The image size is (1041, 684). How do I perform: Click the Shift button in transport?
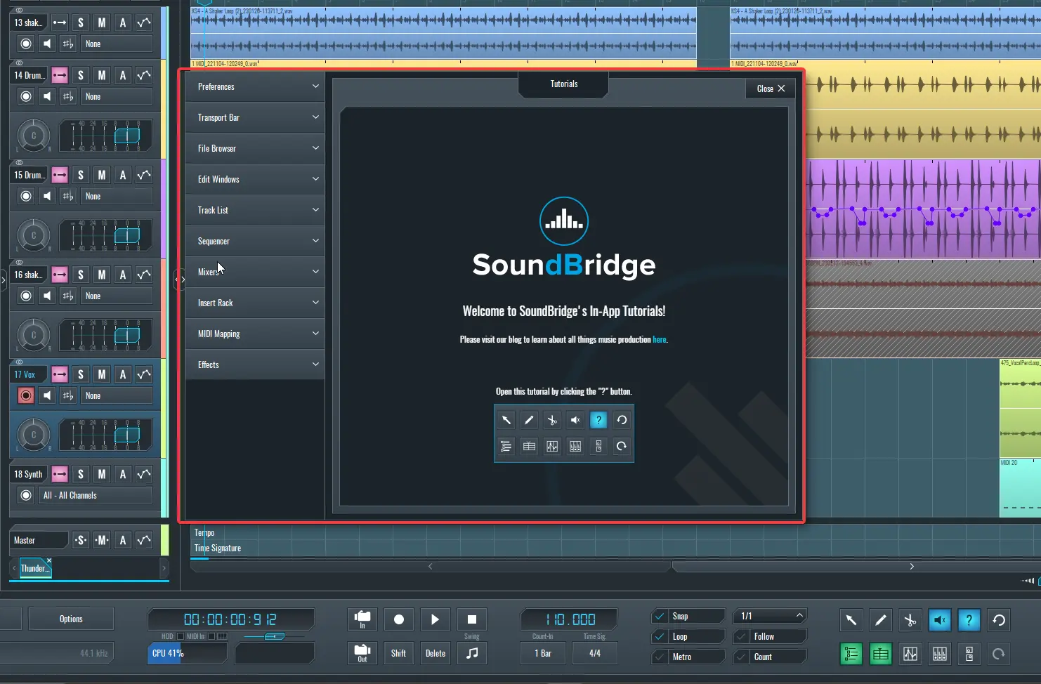398,653
